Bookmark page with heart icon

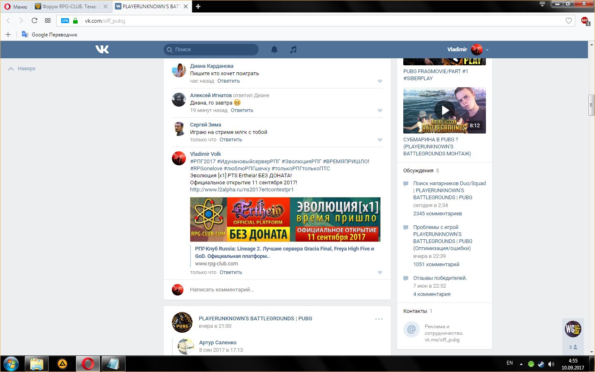point(569,21)
